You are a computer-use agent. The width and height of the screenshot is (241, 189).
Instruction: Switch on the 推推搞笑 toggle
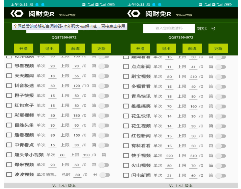pyautogui.click(x=221, y=107)
